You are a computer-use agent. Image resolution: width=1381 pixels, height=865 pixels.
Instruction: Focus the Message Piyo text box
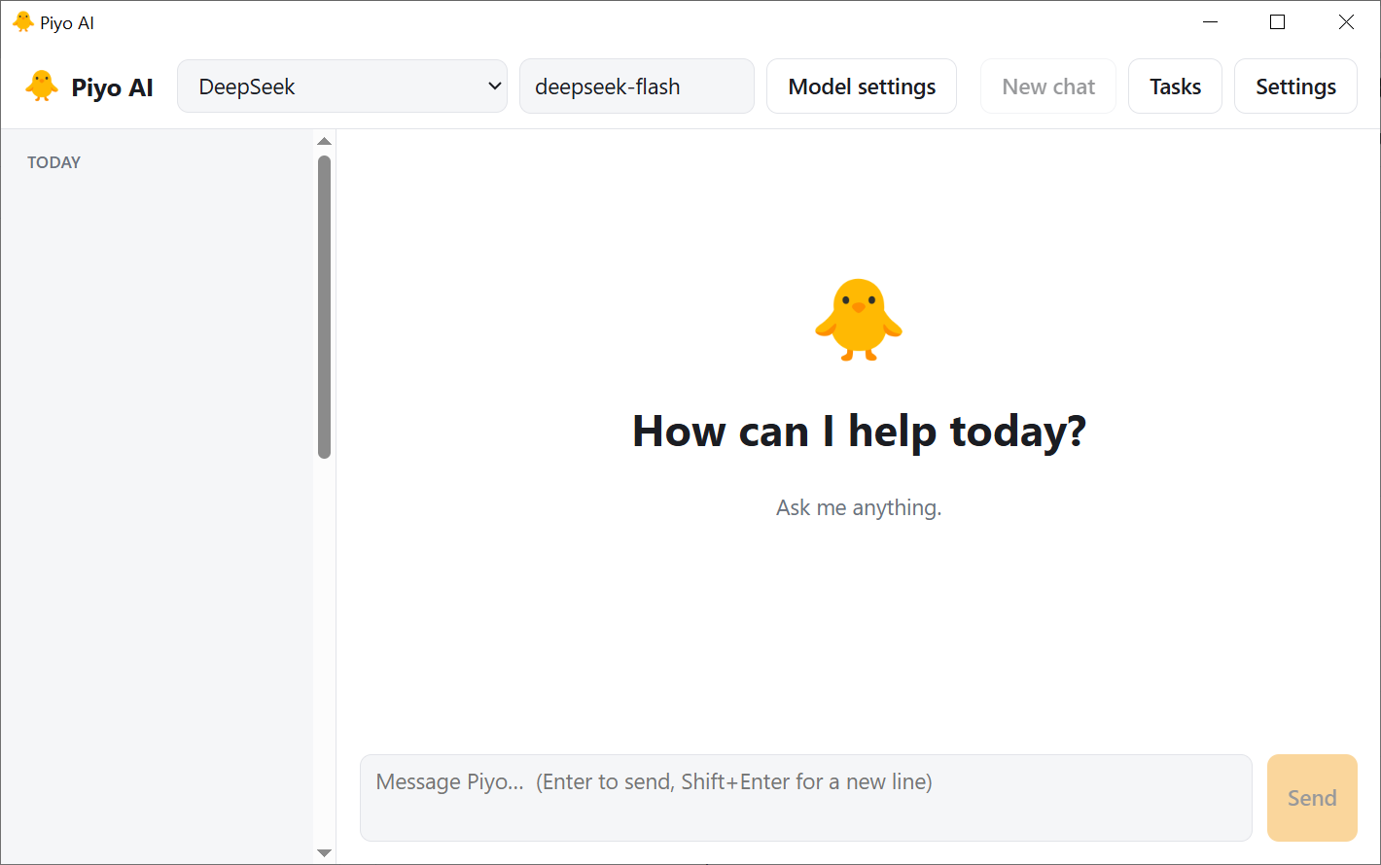point(806,798)
